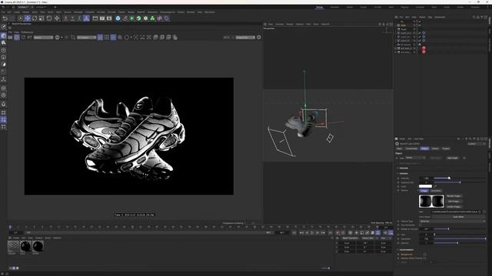The width and height of the screenshot is (492, 276).
Task: Click the white Color swatch
Action: point(425,186)
